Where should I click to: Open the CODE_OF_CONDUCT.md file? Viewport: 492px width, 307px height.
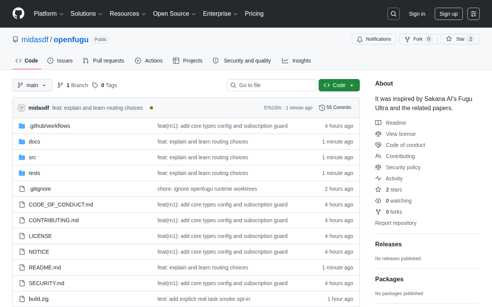click(x=61, y=205)
